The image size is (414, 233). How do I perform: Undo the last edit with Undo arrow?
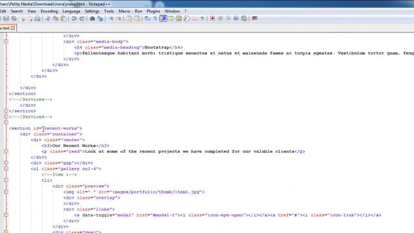(x=74, y=19)
